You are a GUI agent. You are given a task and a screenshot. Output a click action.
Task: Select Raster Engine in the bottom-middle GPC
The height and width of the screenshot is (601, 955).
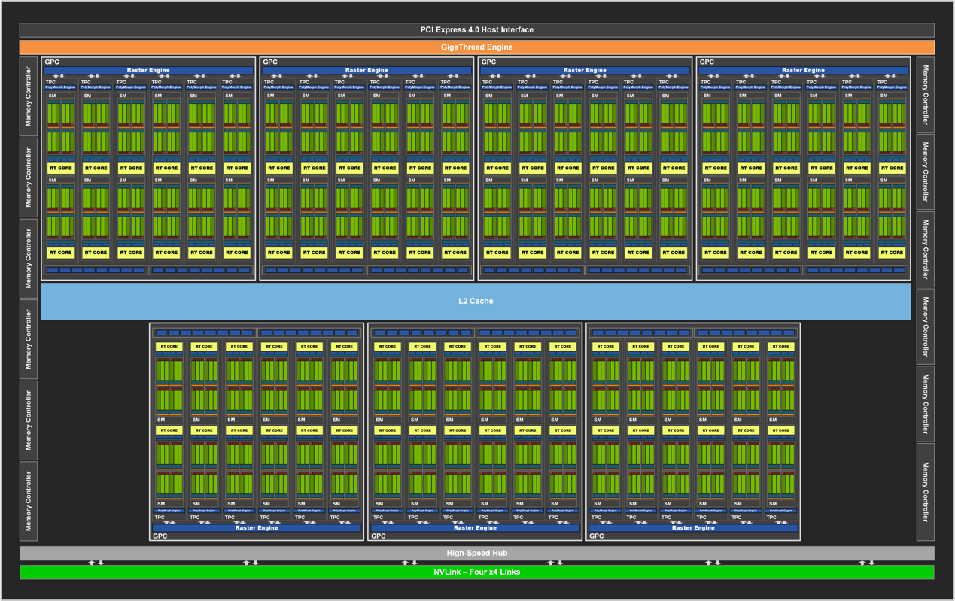click(475, 528)
